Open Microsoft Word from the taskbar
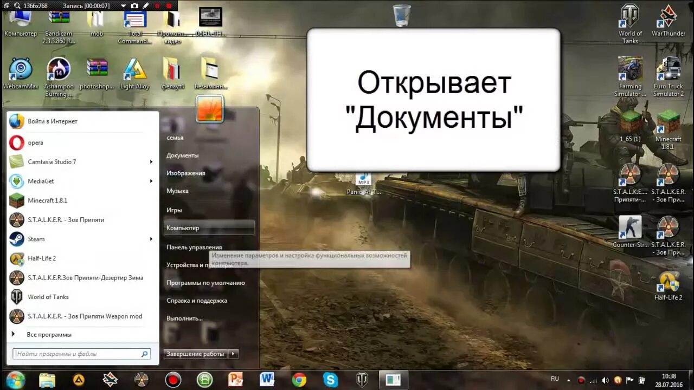This screenshot has height=390, width=694. point(267,379)
